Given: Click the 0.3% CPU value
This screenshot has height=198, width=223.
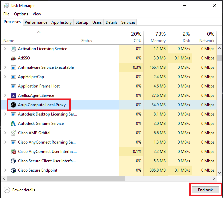Looking at the screenshot, I should tap(137, 67).
